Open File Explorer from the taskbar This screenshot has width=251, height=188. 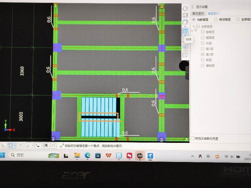[77, 155]
